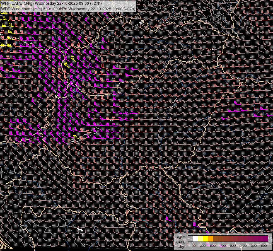
Task: Click the 300 legend value
Action: pos(203,246)
